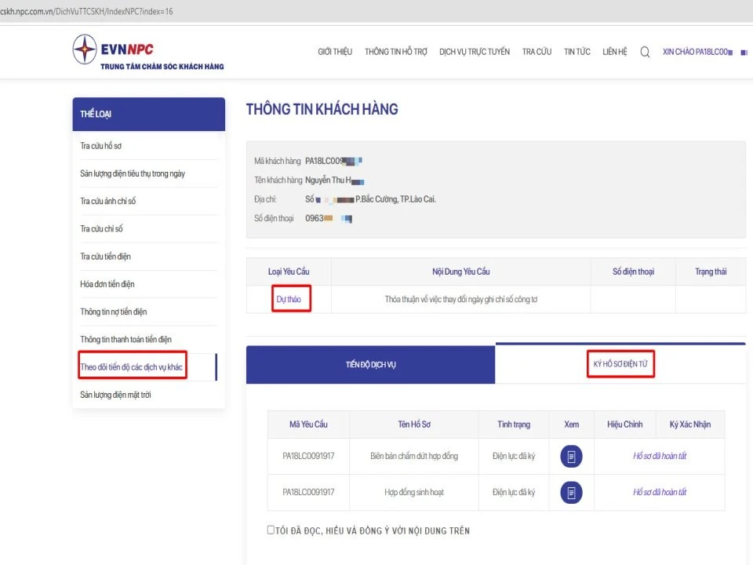Open the Thông tin hỗ trợ menu
This screenshot has width=753, height=565.
tap(396, 52)
